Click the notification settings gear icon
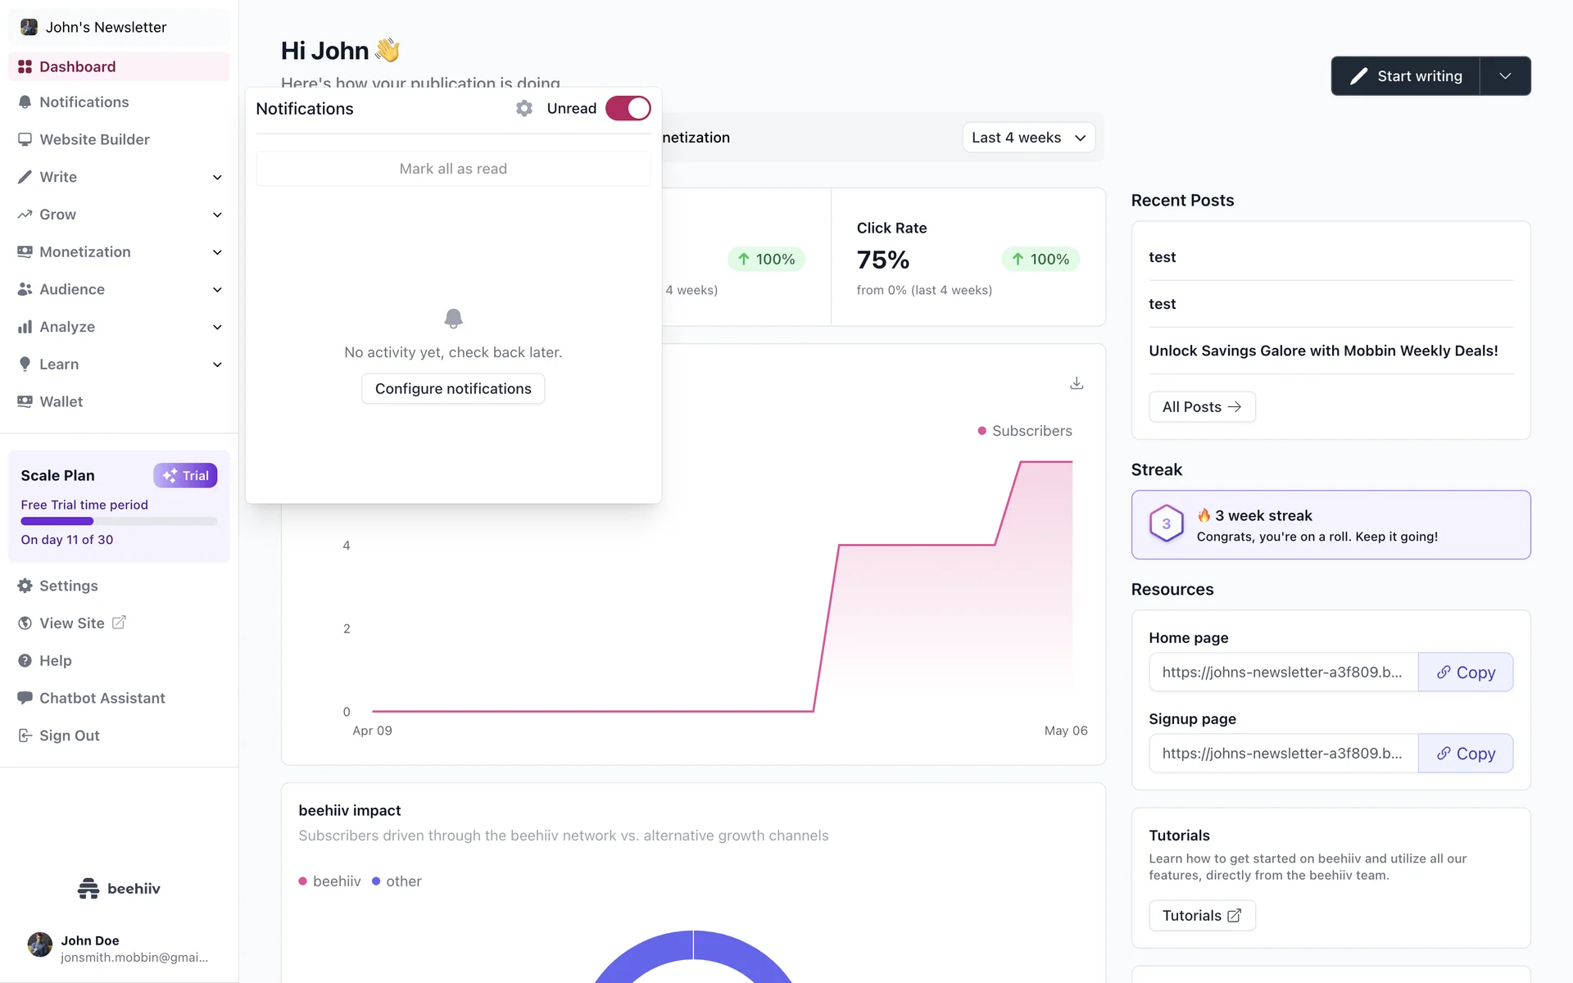 524,108
